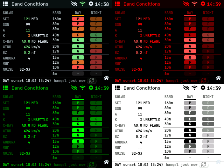Click the 30m day G badge in green-theme panel
224x168 pixels.
pyautogui.click(x=78, y=124)
